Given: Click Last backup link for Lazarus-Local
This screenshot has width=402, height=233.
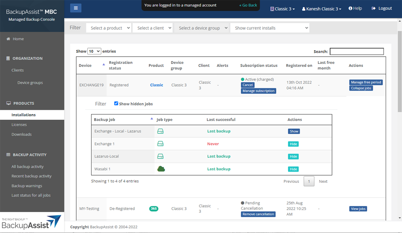Looking at the screenshot, I should pyautogui.click(x=219, y=156).
